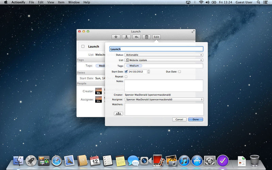Screen dimensions: 272x170
Task: Click the Done button
Action: 195,119
